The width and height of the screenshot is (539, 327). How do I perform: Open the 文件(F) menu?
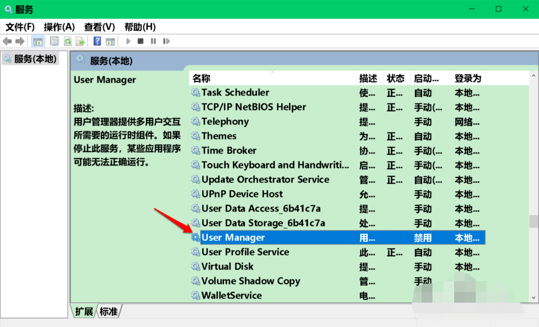19,26
